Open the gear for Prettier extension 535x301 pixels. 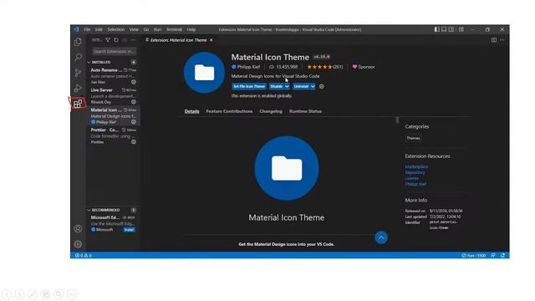[134, 141]
